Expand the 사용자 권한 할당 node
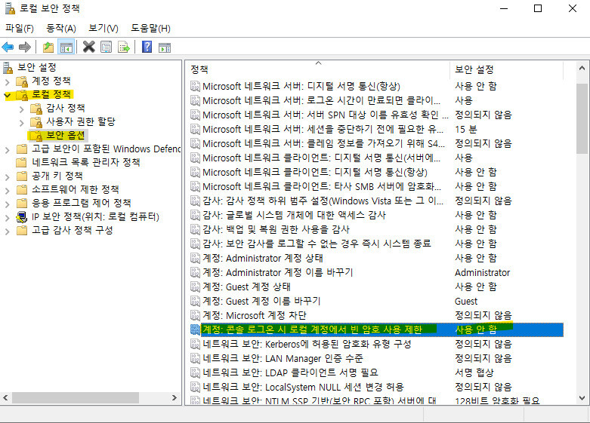This screenshot has height=423, width=590. pos(21,122)
